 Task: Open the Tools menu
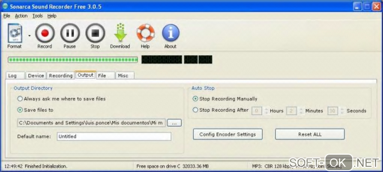pos(38,16)
